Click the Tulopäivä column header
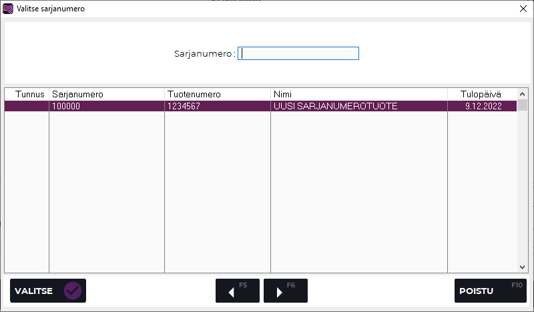534x312 pixels. pos(481,94)
